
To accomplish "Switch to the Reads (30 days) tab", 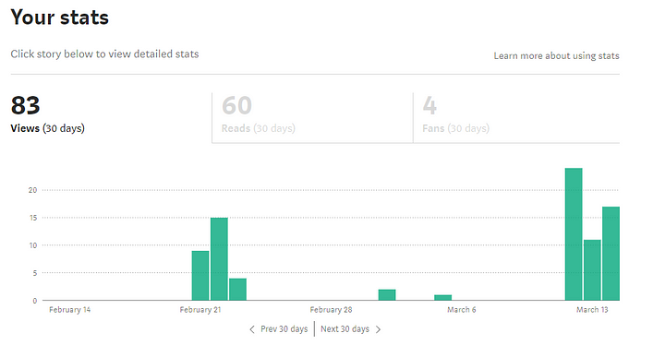I will click(x=312, y=118).
